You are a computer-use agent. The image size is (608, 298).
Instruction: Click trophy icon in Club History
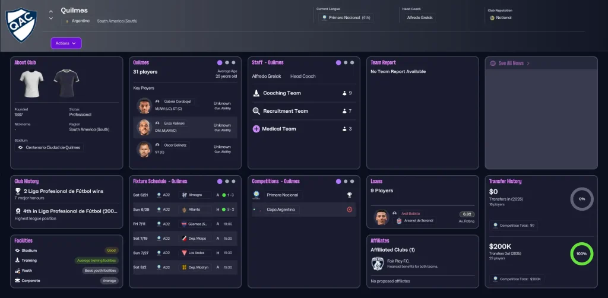click(18, 191)
